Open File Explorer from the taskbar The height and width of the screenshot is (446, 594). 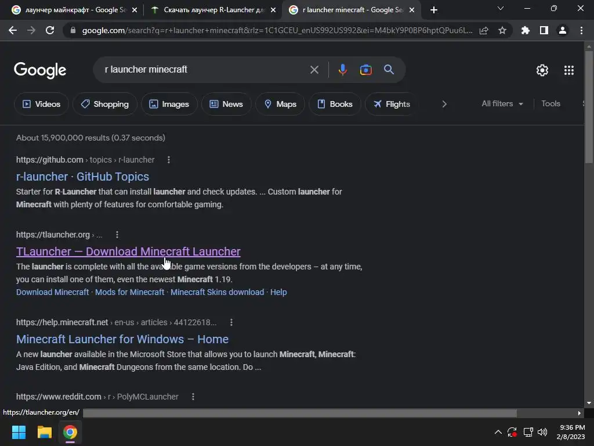pos(44,432)
